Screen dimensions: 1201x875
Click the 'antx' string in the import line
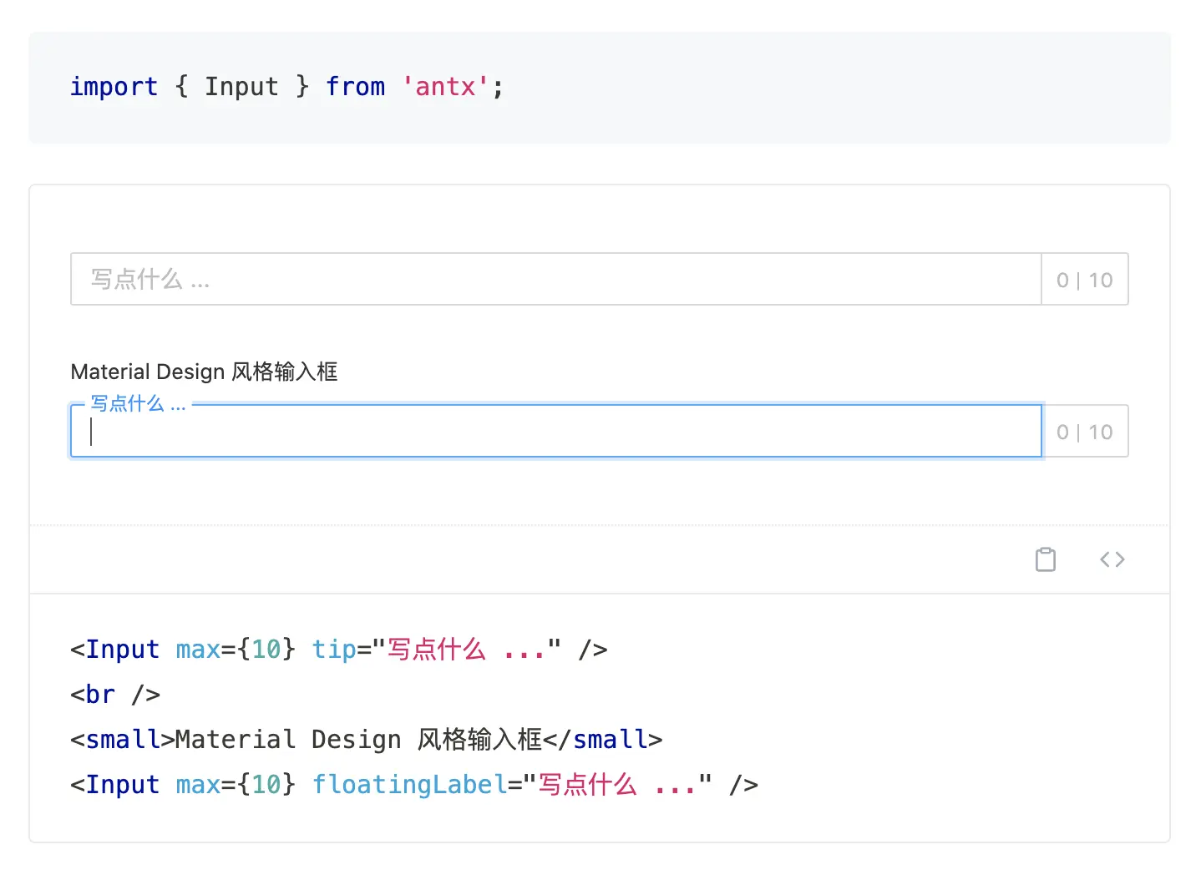pos(445,87)
